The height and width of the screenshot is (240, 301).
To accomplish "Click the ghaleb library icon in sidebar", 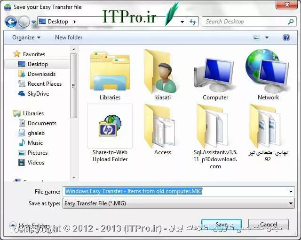I will [x=21, y=133].
